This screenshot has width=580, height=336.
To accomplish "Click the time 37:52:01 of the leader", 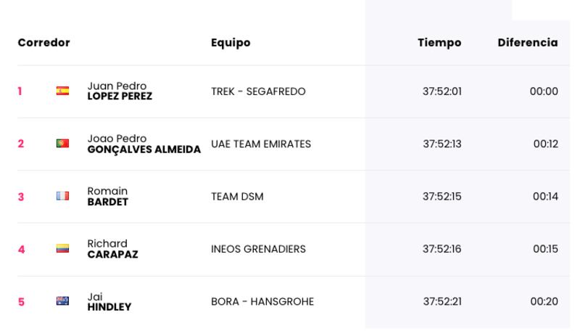I will tap(442, 91).
